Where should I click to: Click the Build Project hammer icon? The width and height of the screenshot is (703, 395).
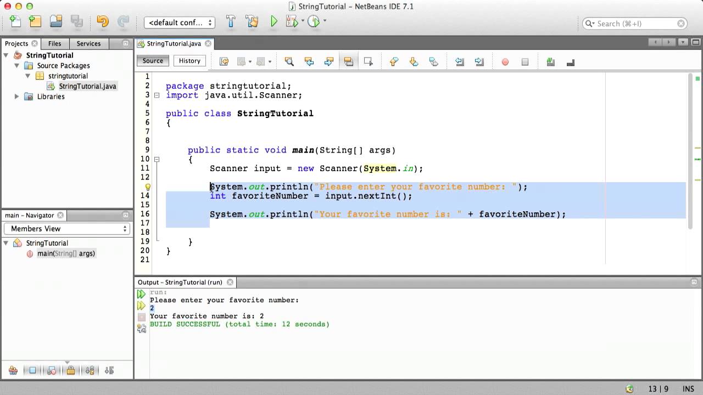tap(231, 22)
